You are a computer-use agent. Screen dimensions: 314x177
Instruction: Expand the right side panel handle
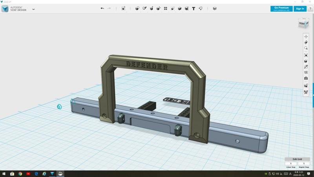[313, 95]
